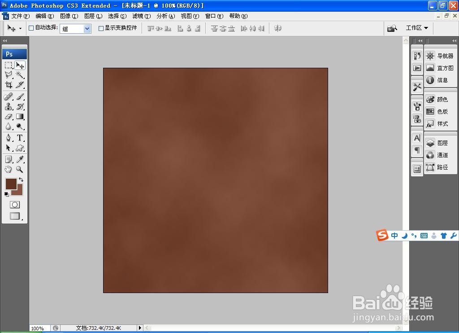Select the Move tool in toolbox
This screenshot has width=459, height=333.
click(20, 65)
